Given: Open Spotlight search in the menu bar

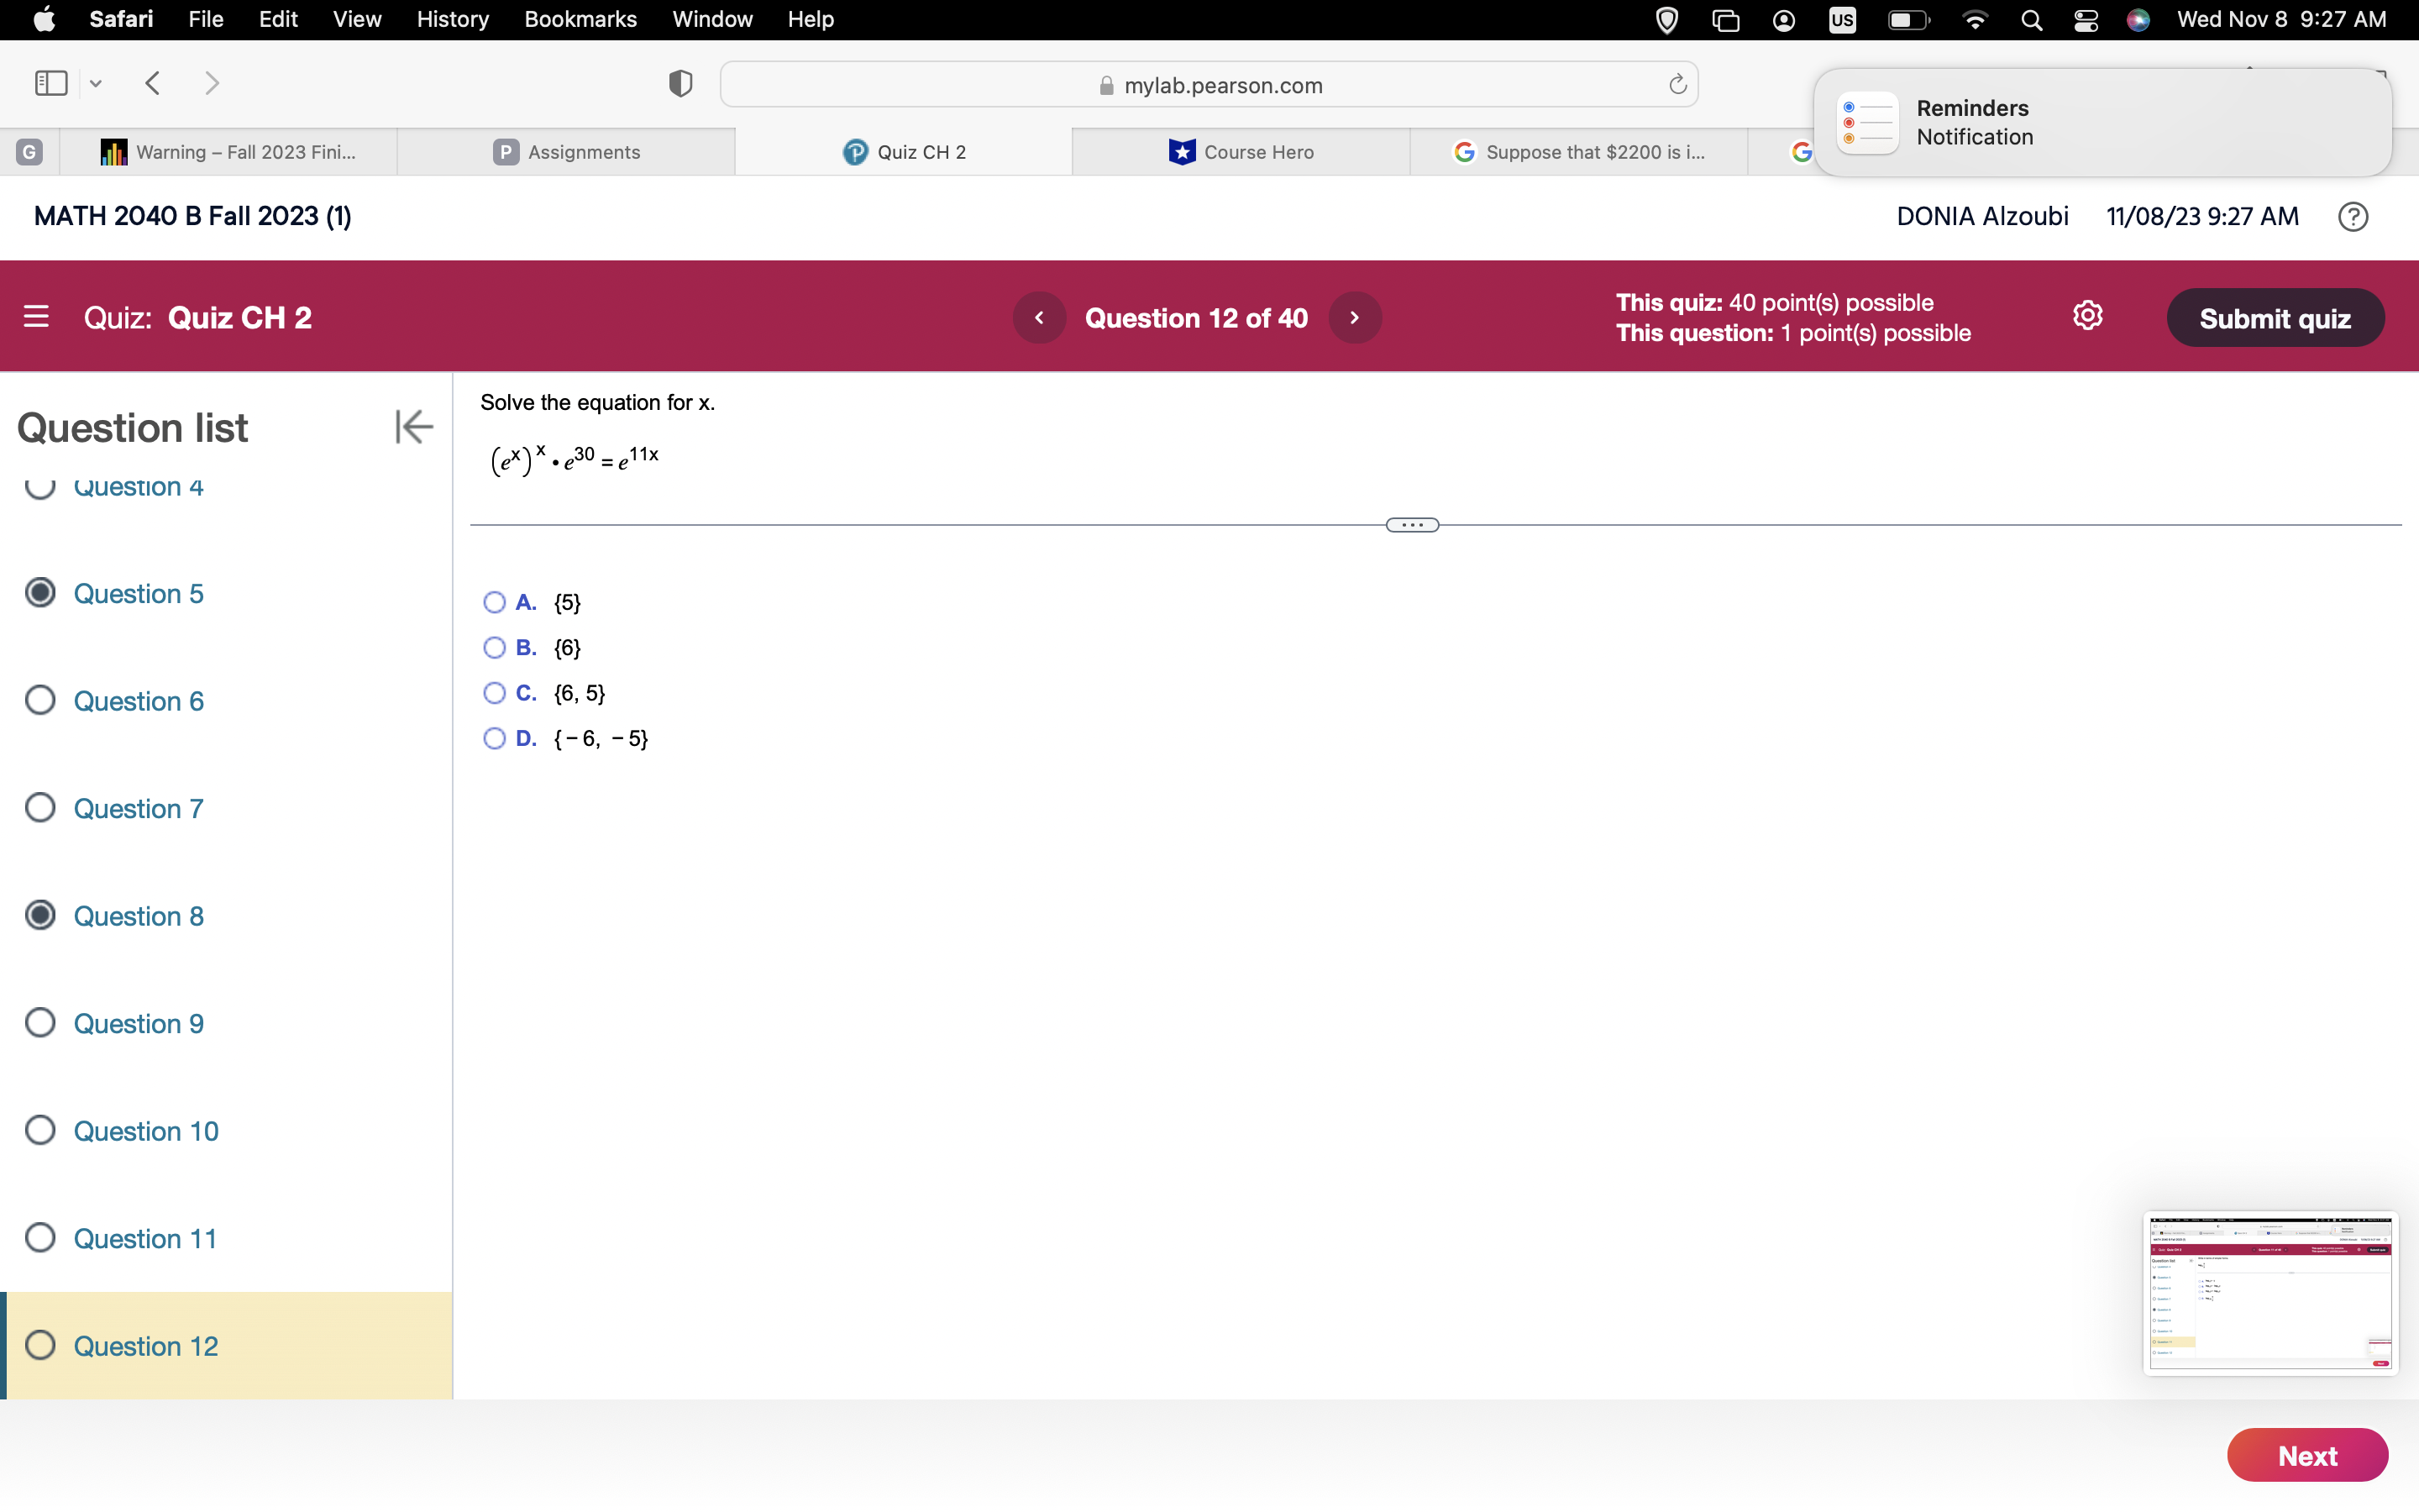Looking at the screenshot, I should [x=2030, y=19].
